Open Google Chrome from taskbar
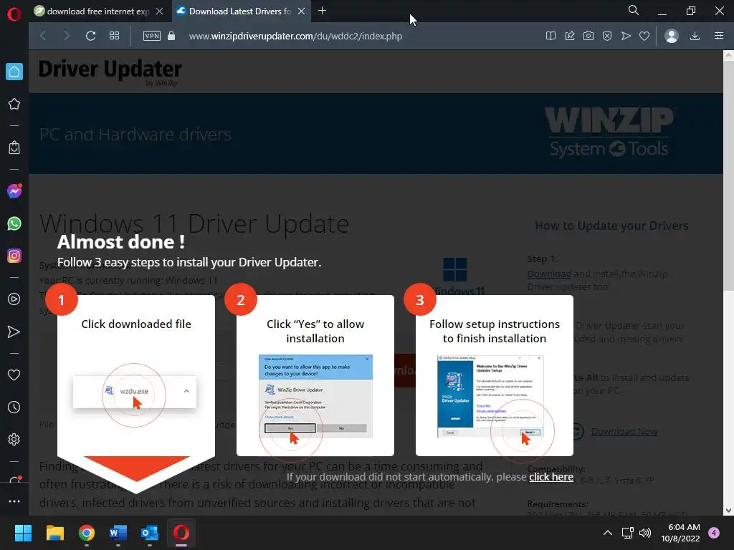 (87, 533)
